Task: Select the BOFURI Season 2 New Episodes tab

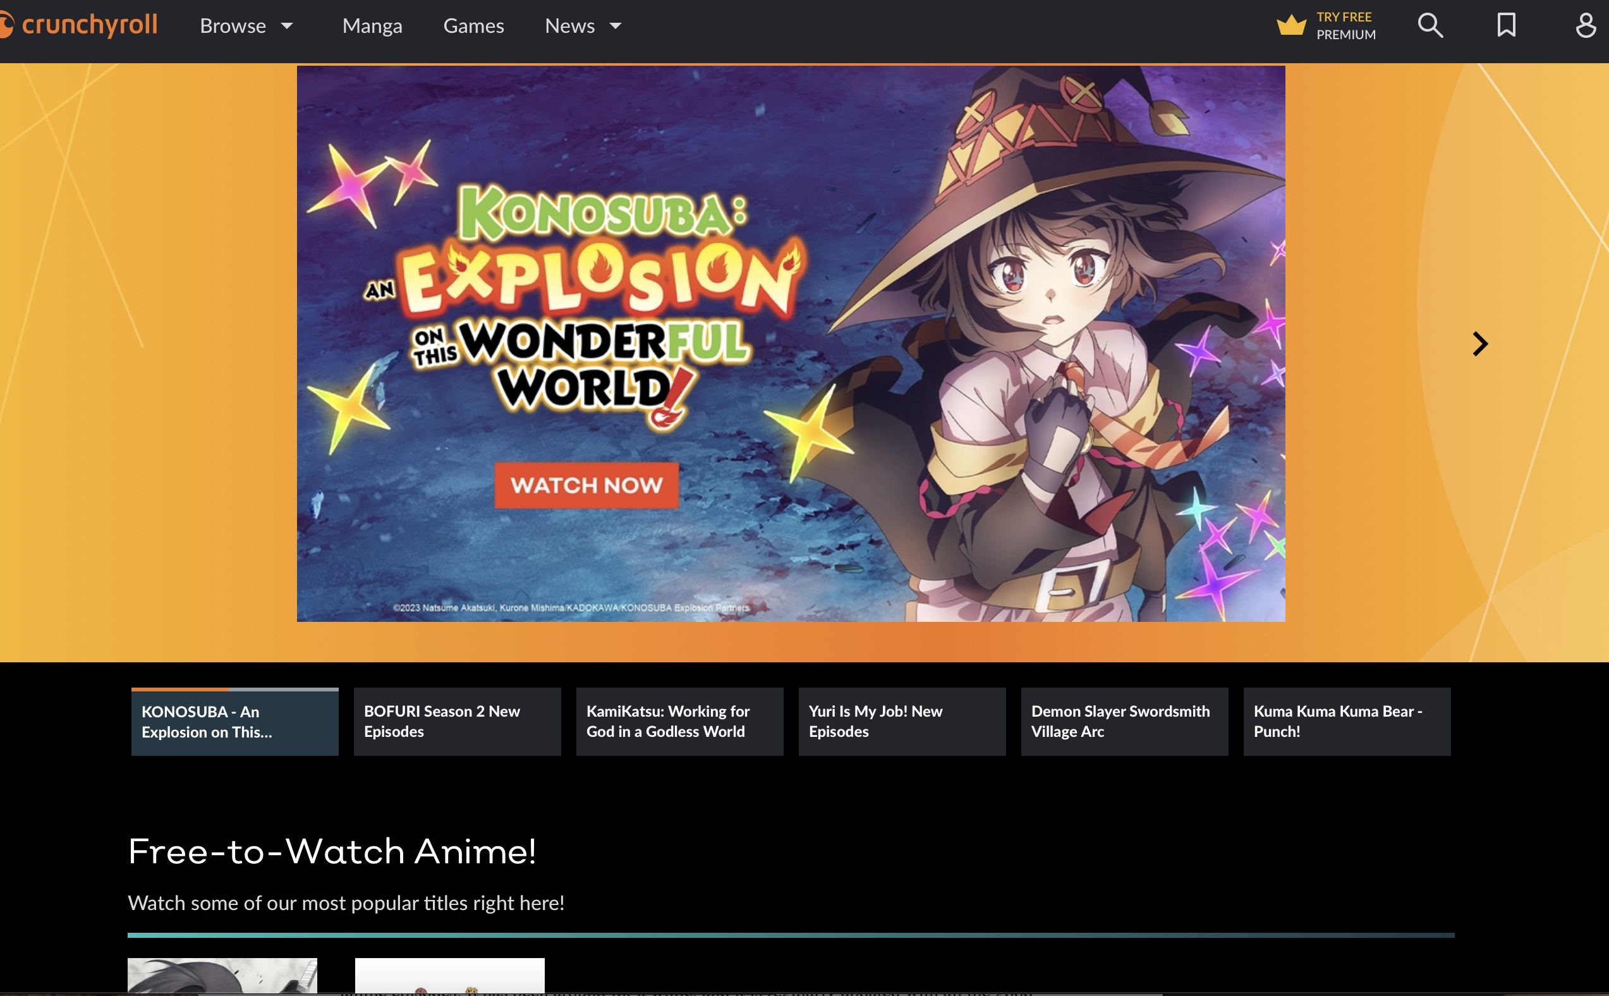Action: [x=457, y=721]
